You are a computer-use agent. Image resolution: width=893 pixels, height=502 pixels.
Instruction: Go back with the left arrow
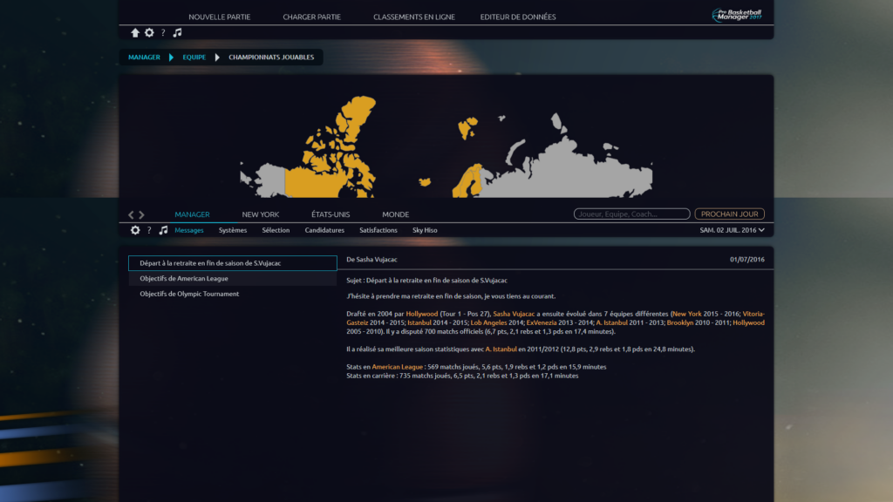tap(131, 214)
